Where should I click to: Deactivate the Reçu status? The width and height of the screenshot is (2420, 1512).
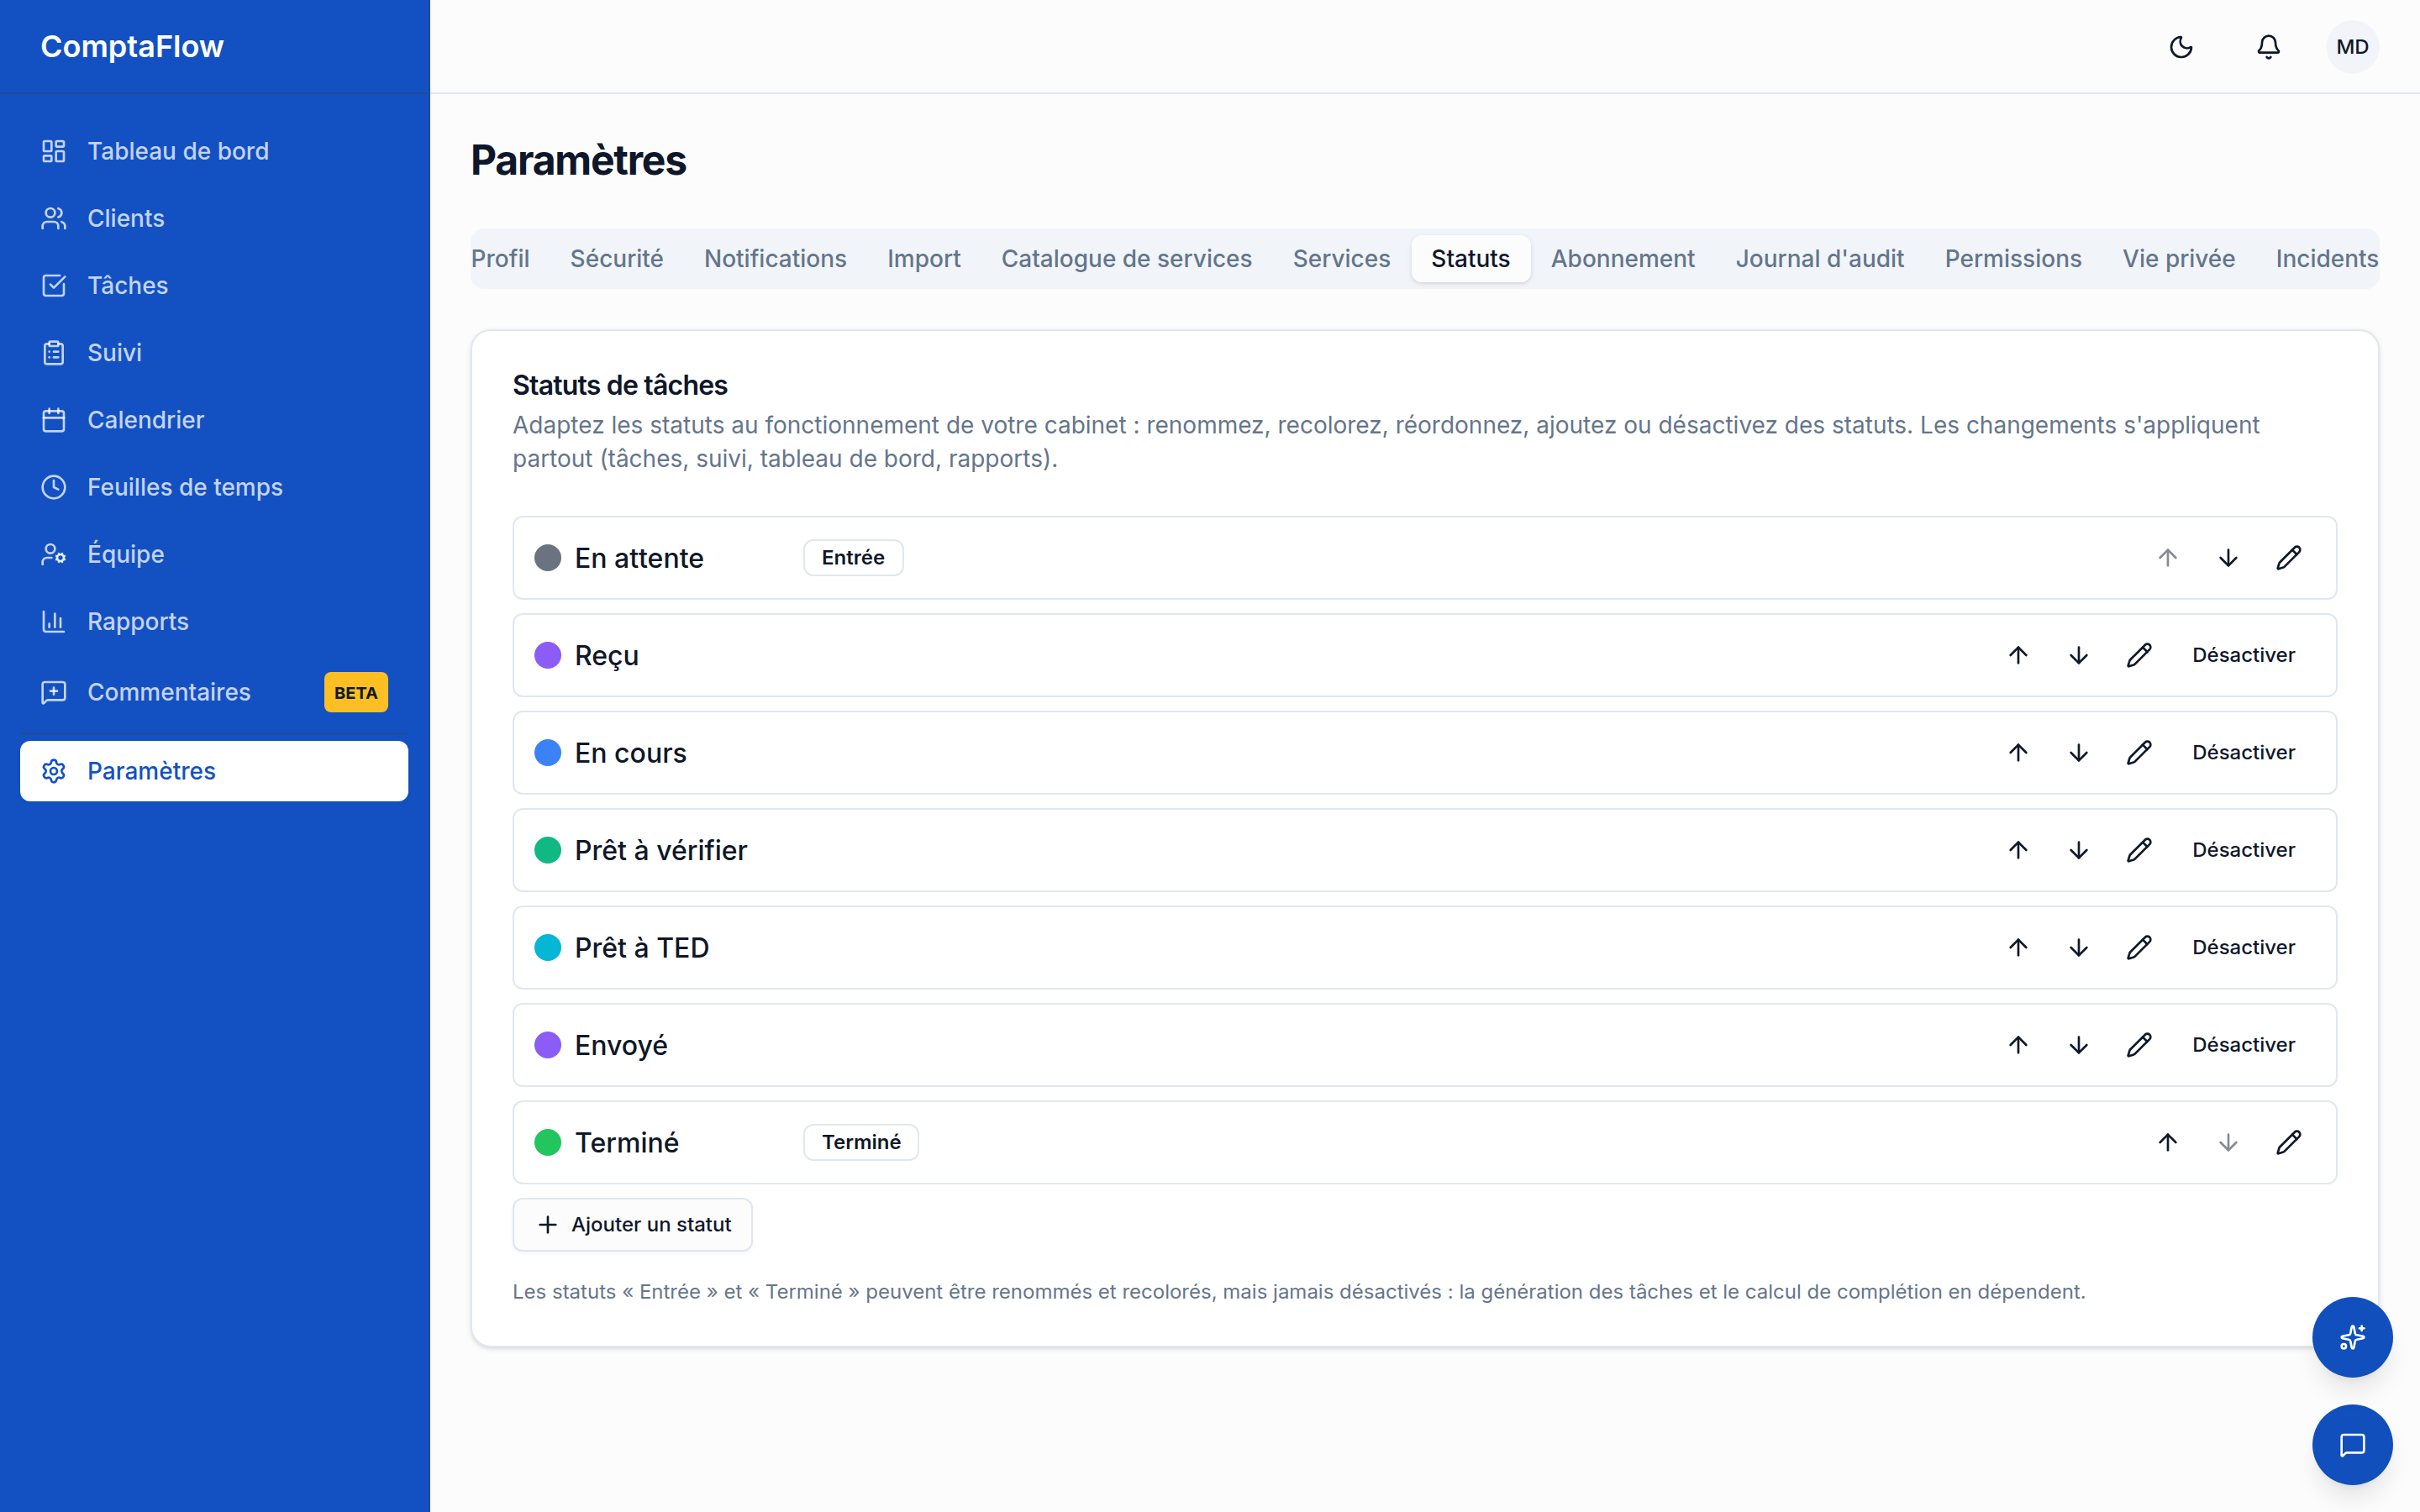coord(2243,655)
